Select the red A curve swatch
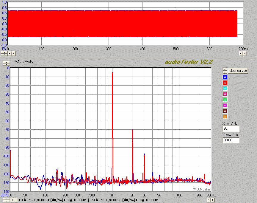The width and height of the screenshot is (257, 203). pos(225,83)
